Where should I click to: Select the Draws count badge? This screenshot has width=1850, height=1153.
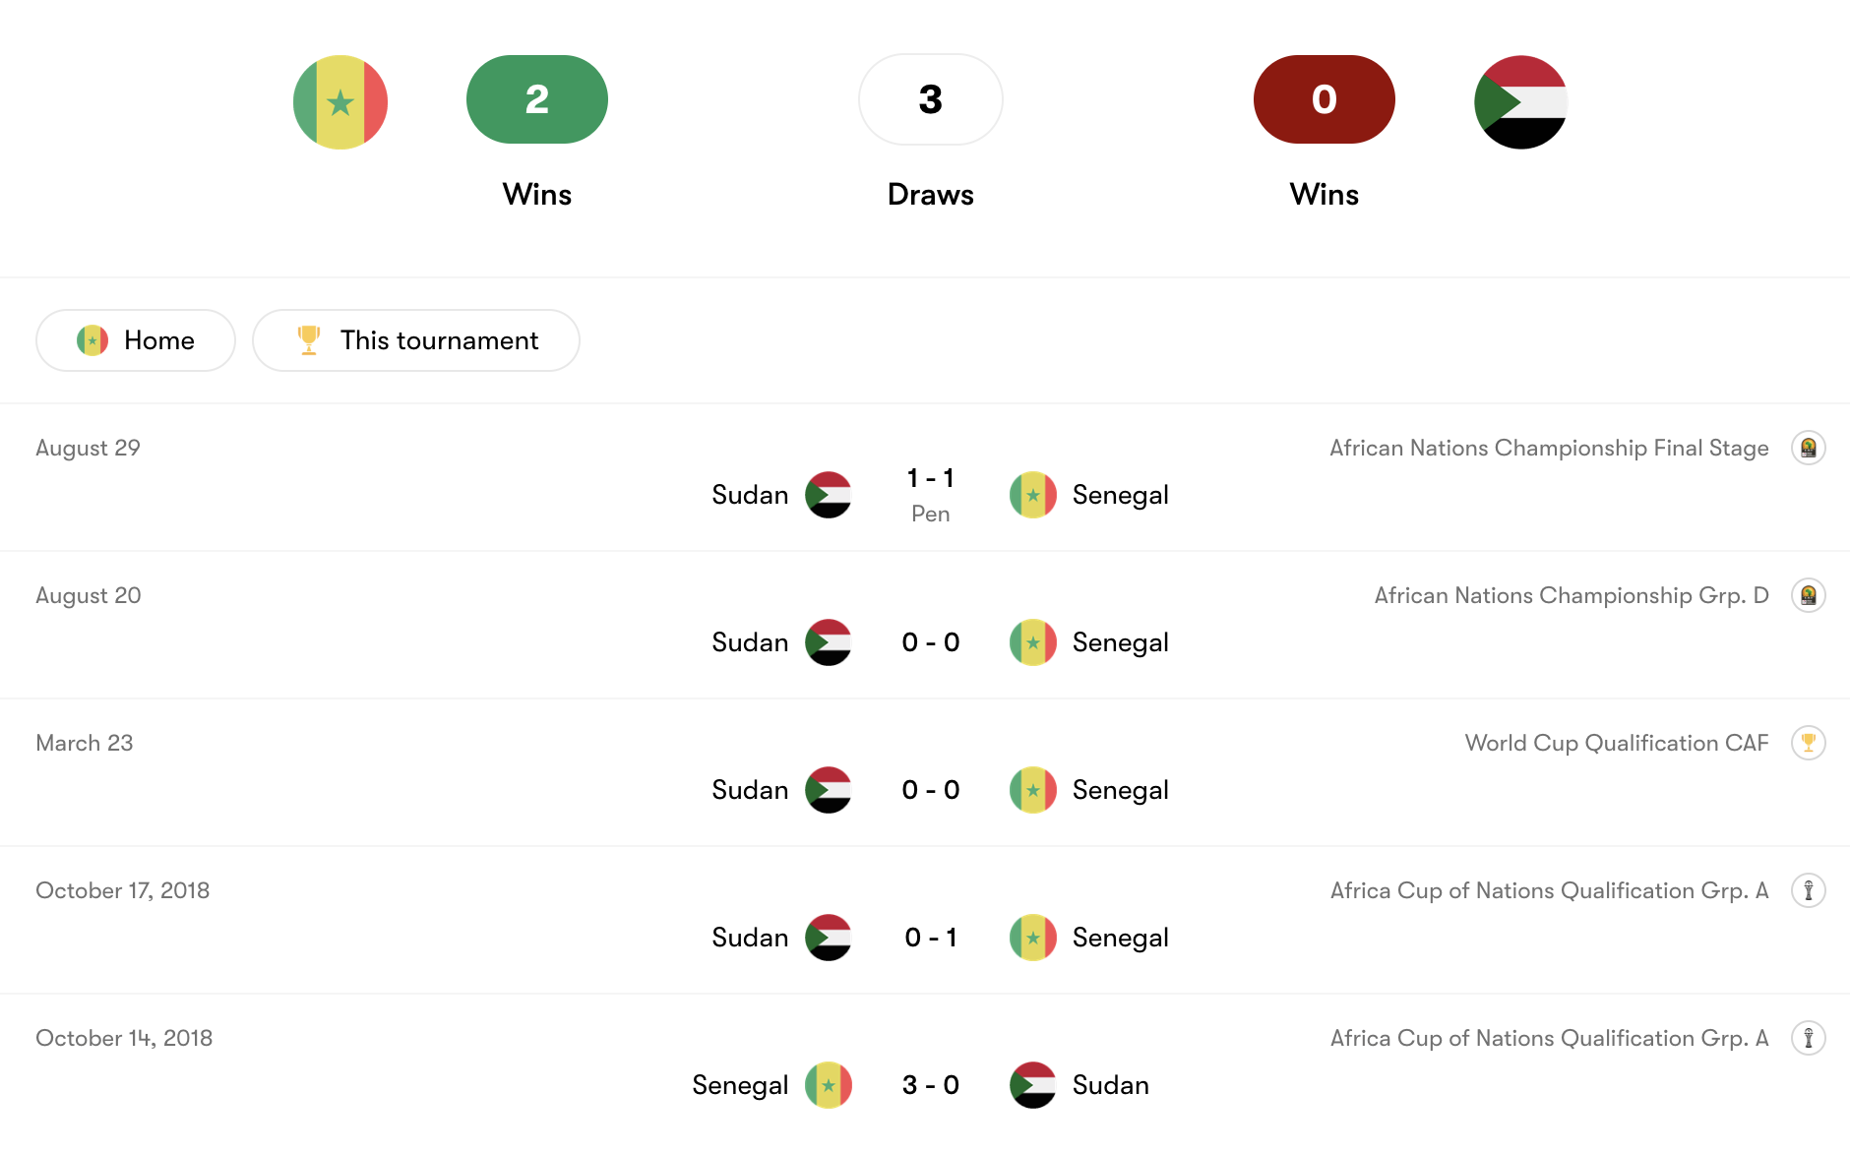click(930, 99)
